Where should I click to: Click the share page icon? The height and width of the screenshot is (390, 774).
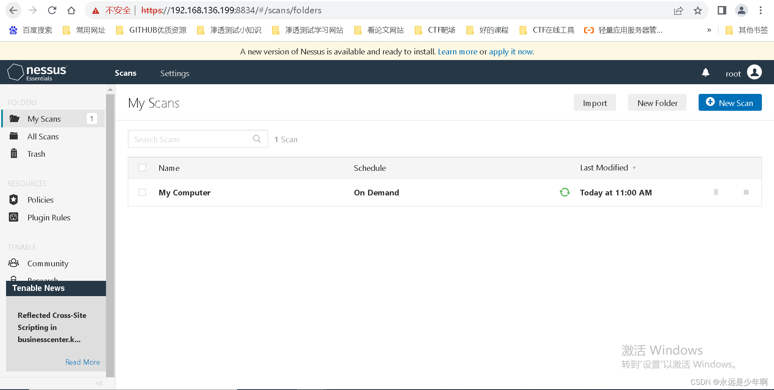678,10
